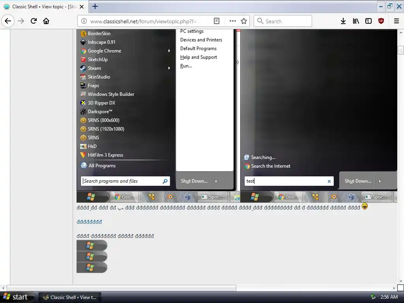Click the search box containing test
Screen dimensions: 404x303
coord(289,181)
